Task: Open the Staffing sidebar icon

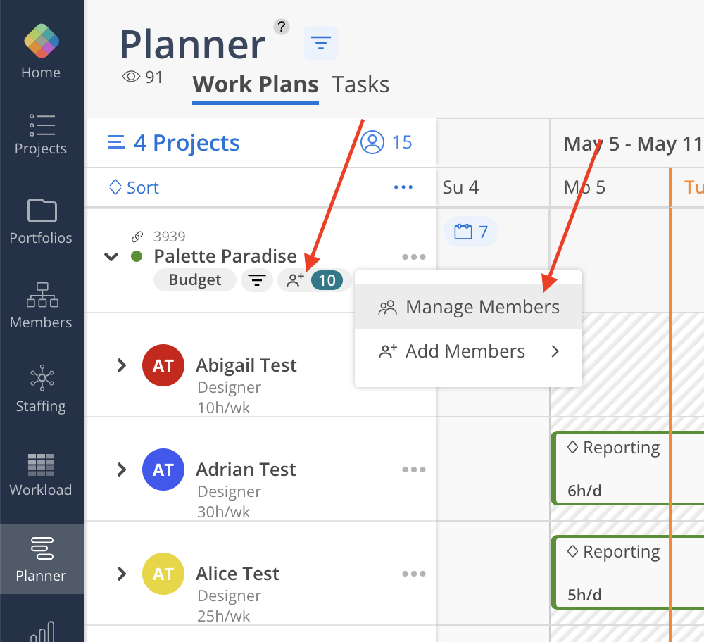Action: click(42, 377)
